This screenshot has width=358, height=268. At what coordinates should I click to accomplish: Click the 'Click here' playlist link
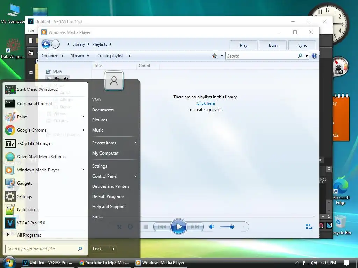click(206, 103)
